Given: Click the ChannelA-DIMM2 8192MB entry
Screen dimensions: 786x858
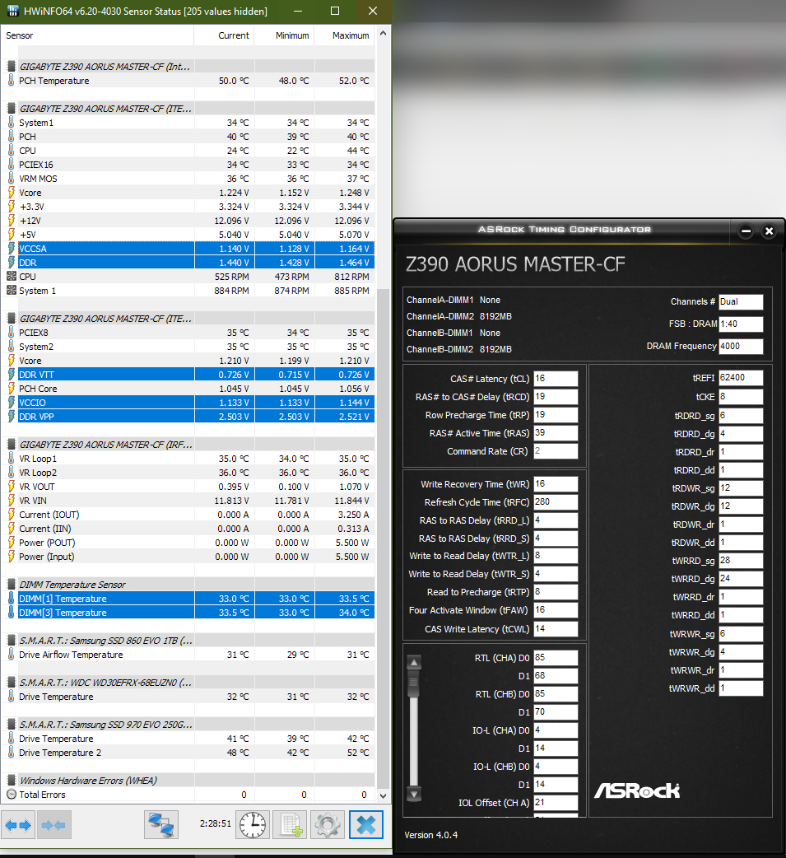Looking at the screenshot, I should pyautogui.click(x=459, y=316).
